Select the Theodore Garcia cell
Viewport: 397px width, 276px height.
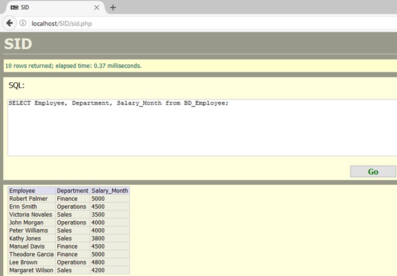[32, 254]
